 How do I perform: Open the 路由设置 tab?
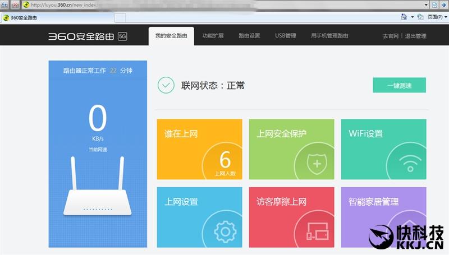[x=249, y=36]
